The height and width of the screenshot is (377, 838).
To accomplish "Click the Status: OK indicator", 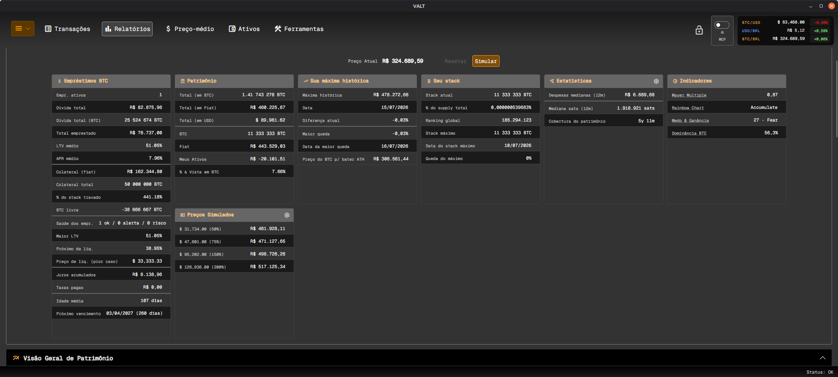I will point(820,372).
